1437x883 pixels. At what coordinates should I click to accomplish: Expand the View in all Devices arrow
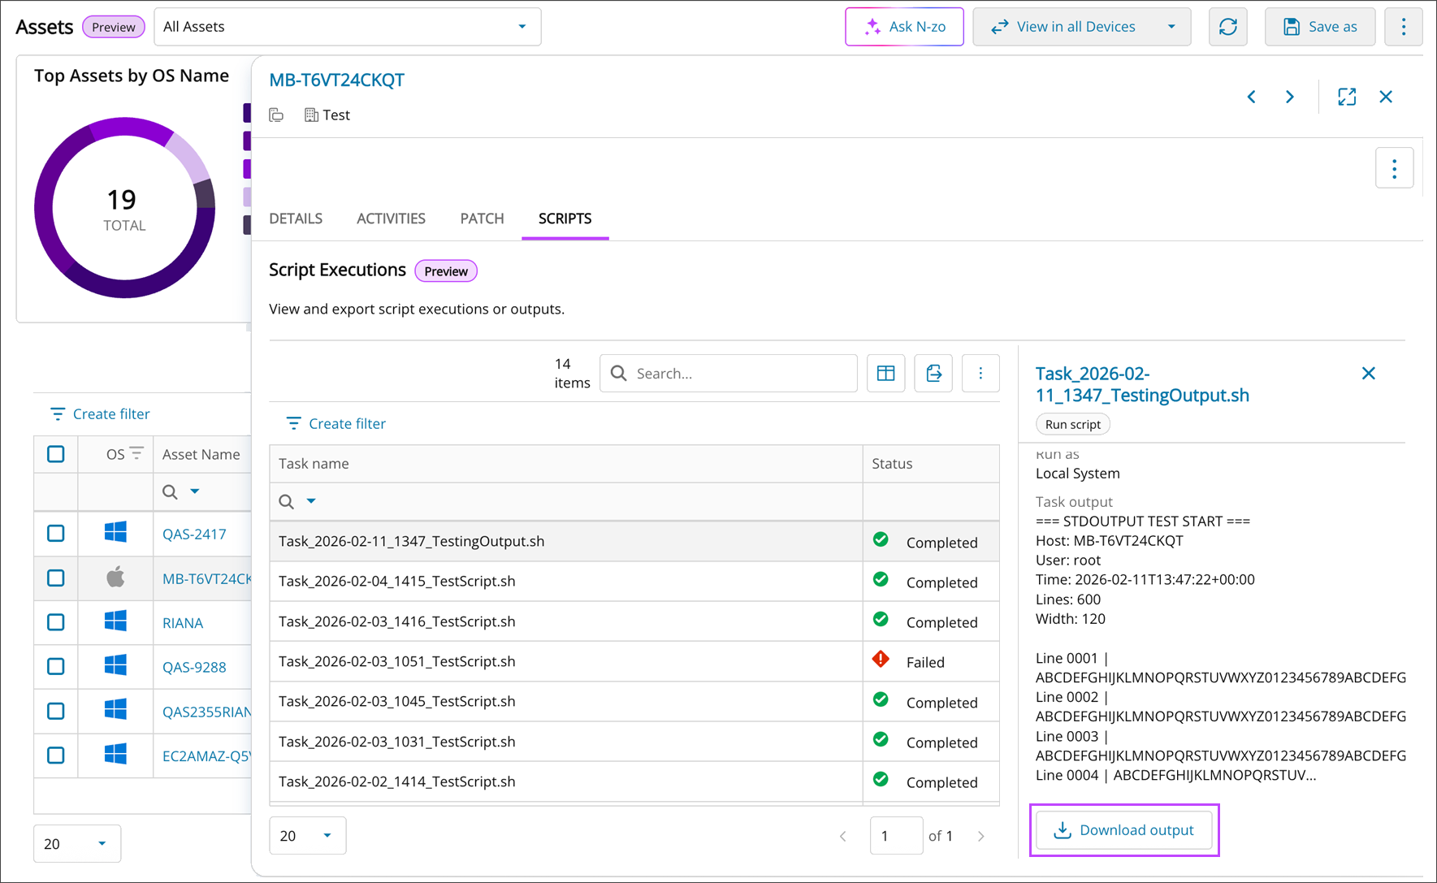[x=1171, y=27]
